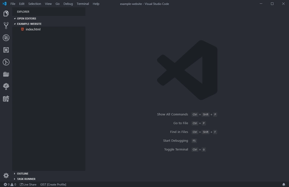Click Live Share in the status bar
The width and height of the screenshot is (289, 187).
(28, 184)
